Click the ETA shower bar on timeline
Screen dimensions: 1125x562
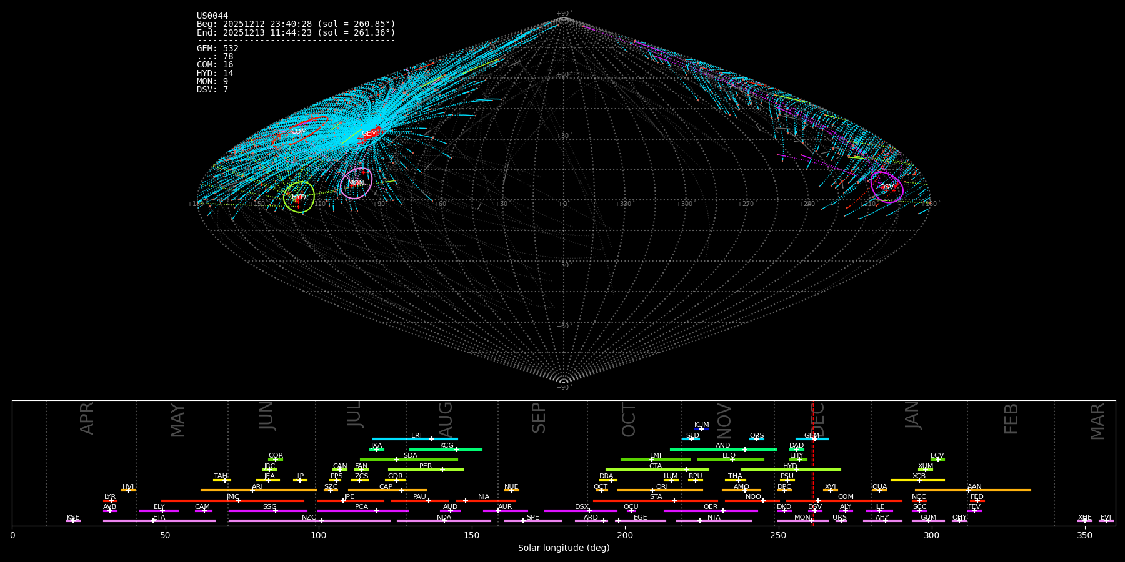point(159,521)
